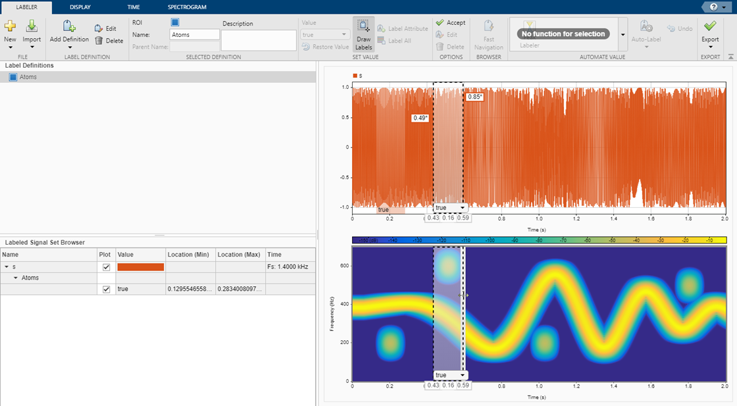
Task: Open the help question mark icon
Action: pos(714,7)
